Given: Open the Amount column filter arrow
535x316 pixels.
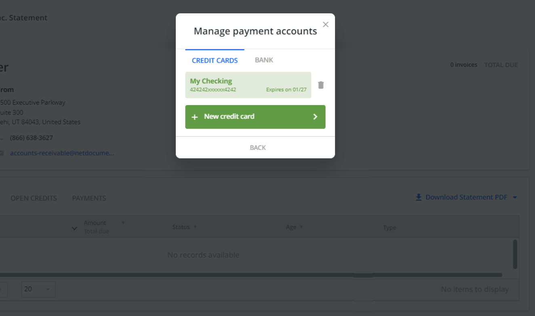Looking at the screenshot, I should coord(123,223).
